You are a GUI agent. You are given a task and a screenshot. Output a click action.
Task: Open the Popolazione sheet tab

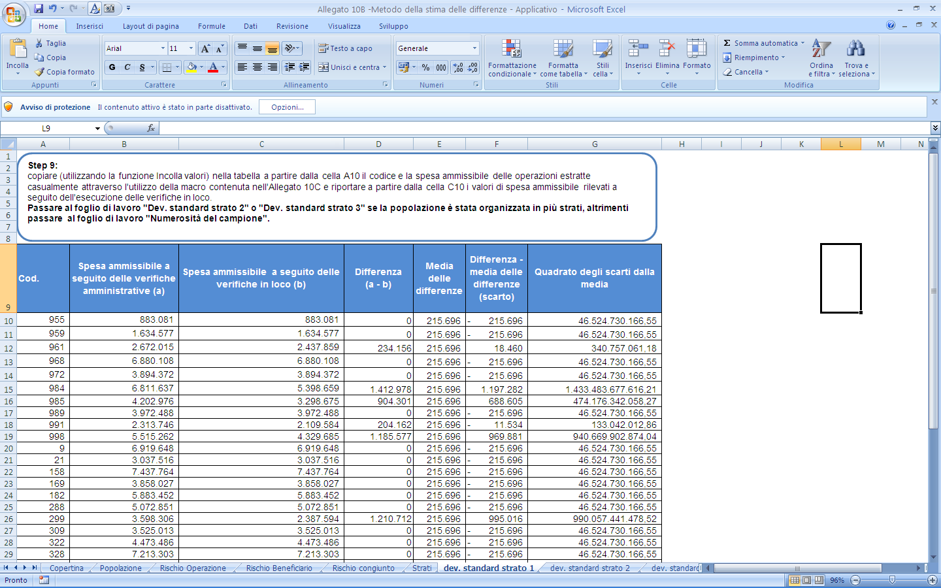[x=121, y=568]
